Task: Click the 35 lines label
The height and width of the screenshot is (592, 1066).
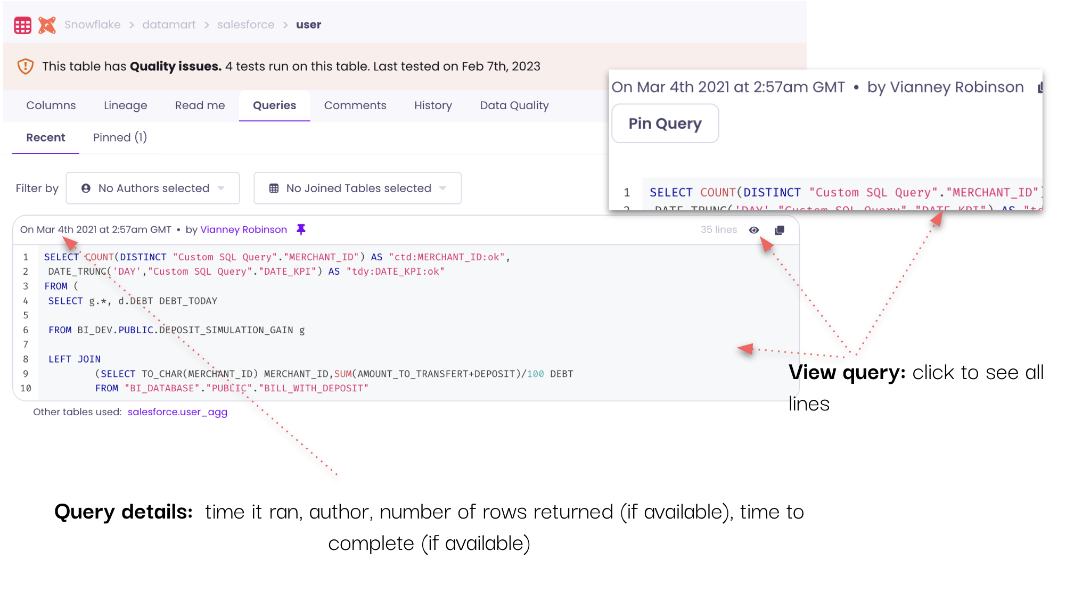Action: pyautogui.click(x=718, y=229)
